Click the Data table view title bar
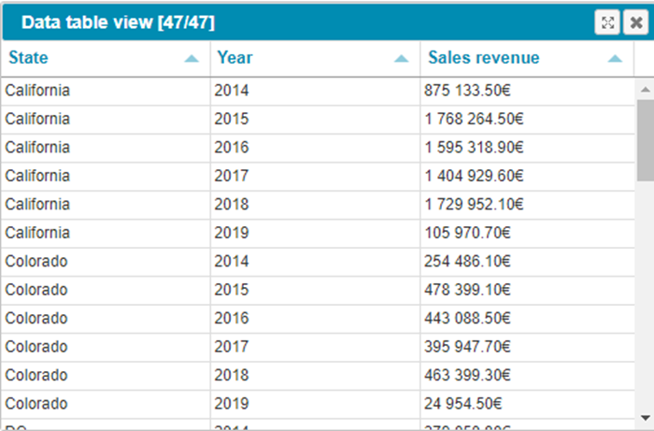Image resolution: width=654 pixels, height=431 pixels. [x=280, y=23]
